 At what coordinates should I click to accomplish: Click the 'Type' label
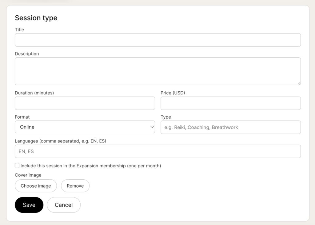click(166, 117)
